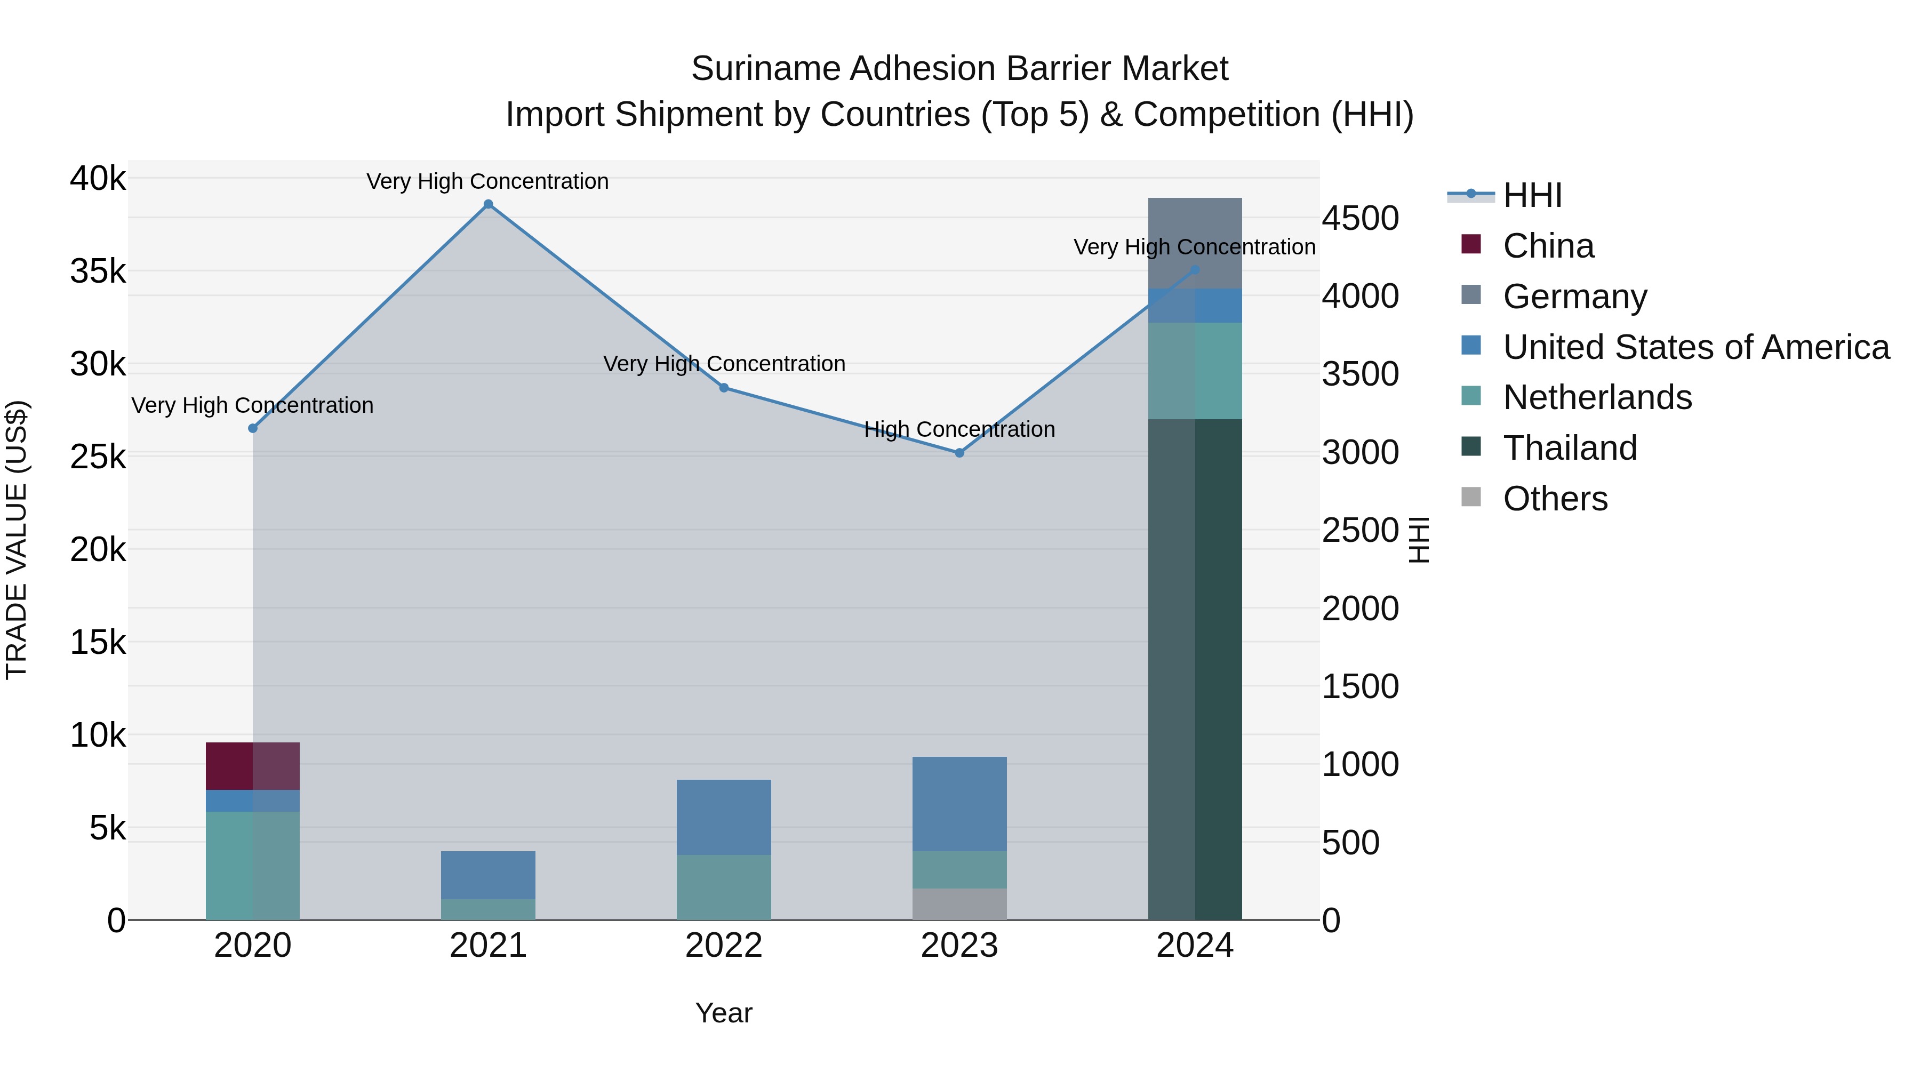Click the HHI data point for 2021

488,204
